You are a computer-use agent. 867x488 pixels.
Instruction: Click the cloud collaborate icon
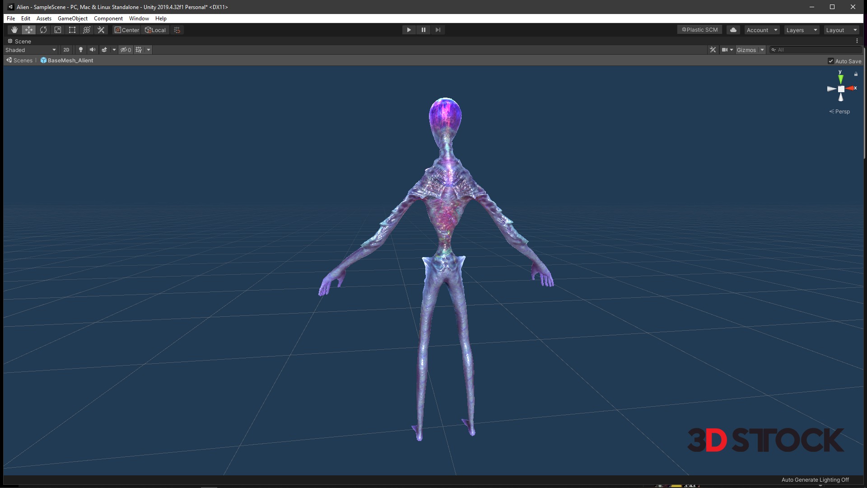(733, 30)
